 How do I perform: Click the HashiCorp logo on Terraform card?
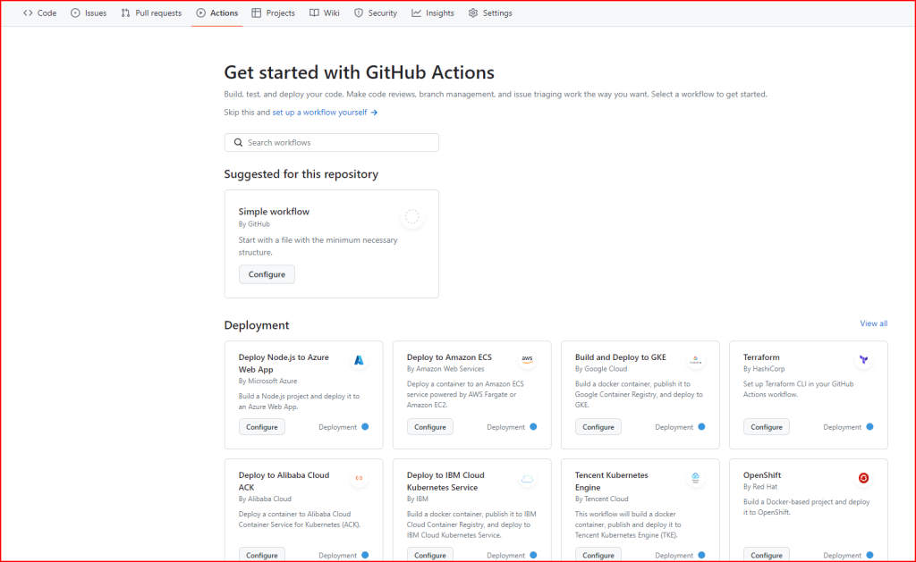pyautogui.click(x=863, y=360)
